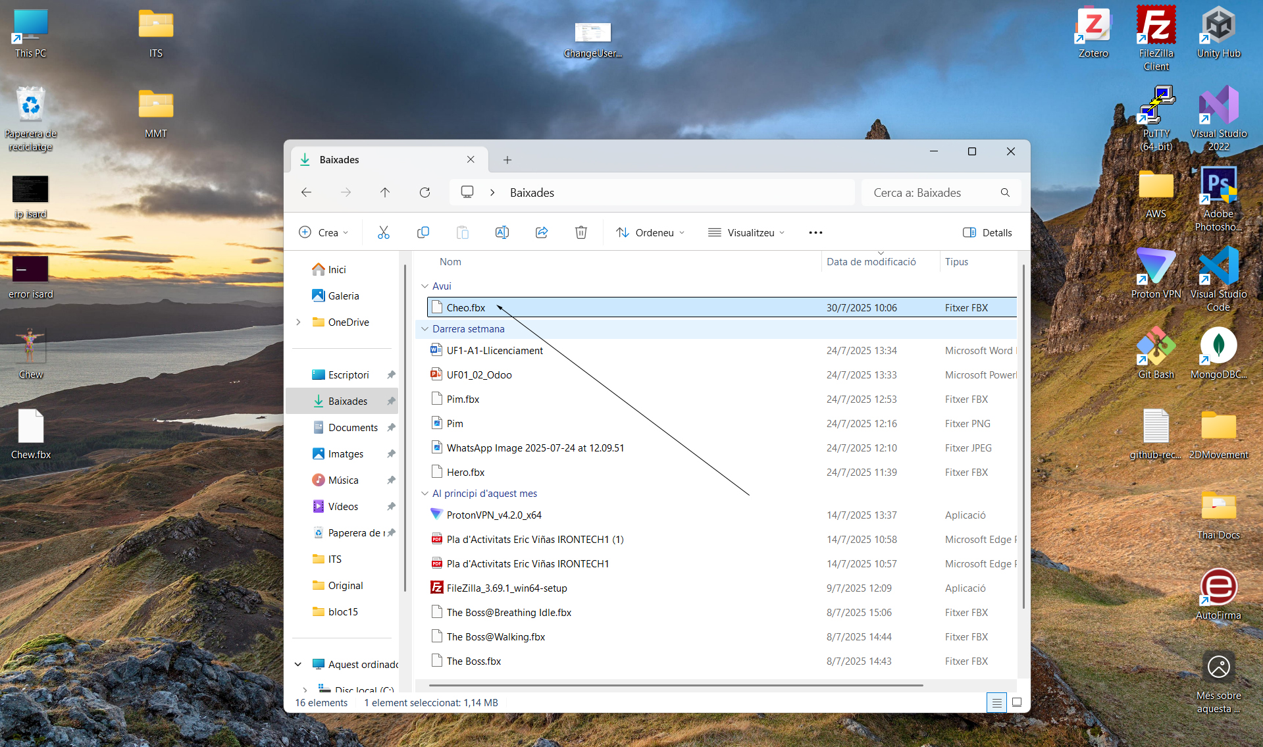Click the Delete trash icon in toolbar
This screenshot has width=1263, height=747.
pyautogui.click(x=581, y=232)
